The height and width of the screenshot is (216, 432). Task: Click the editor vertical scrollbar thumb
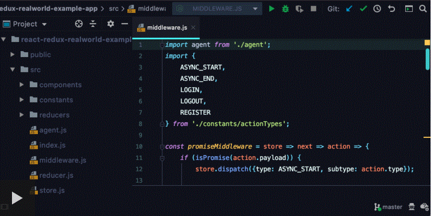tap(427, 58)
